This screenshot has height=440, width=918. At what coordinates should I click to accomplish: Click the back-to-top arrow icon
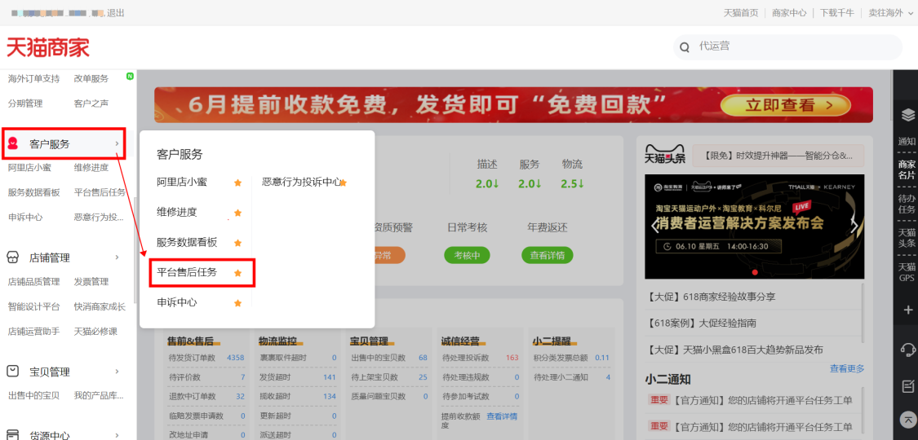click(907, 420)
